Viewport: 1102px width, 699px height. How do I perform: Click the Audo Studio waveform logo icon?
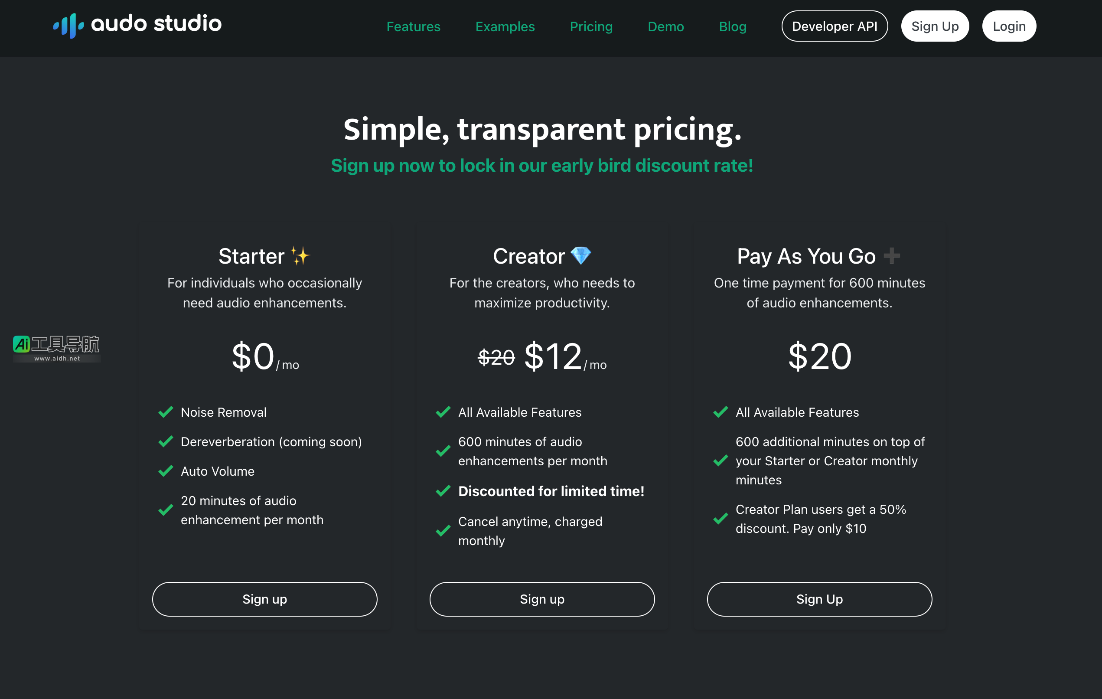[68, 26]
